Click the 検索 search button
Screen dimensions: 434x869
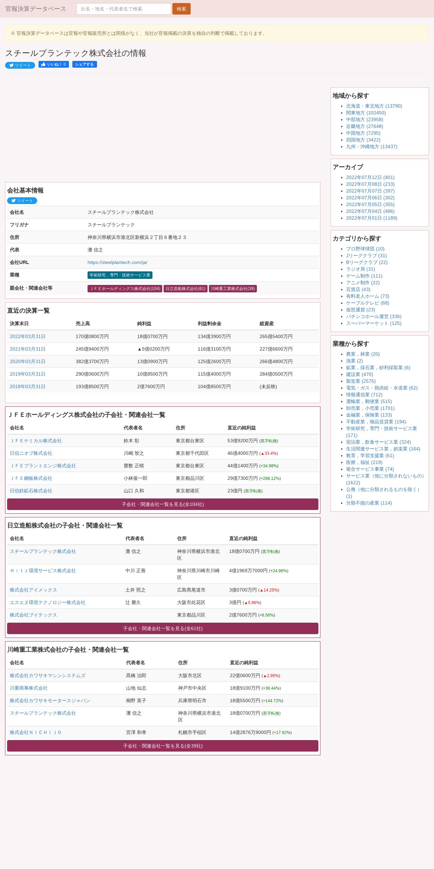(181, 9)
